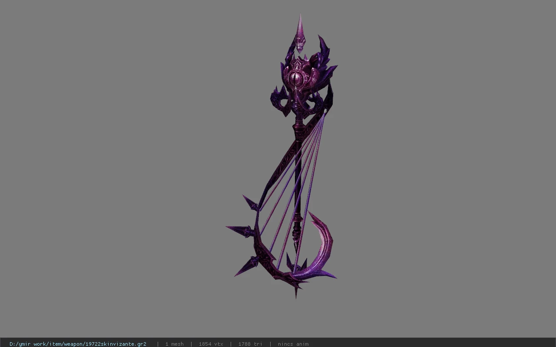Click the purple harp weapon model in viewport
This screenshot has width=556, height=347.
282,157
